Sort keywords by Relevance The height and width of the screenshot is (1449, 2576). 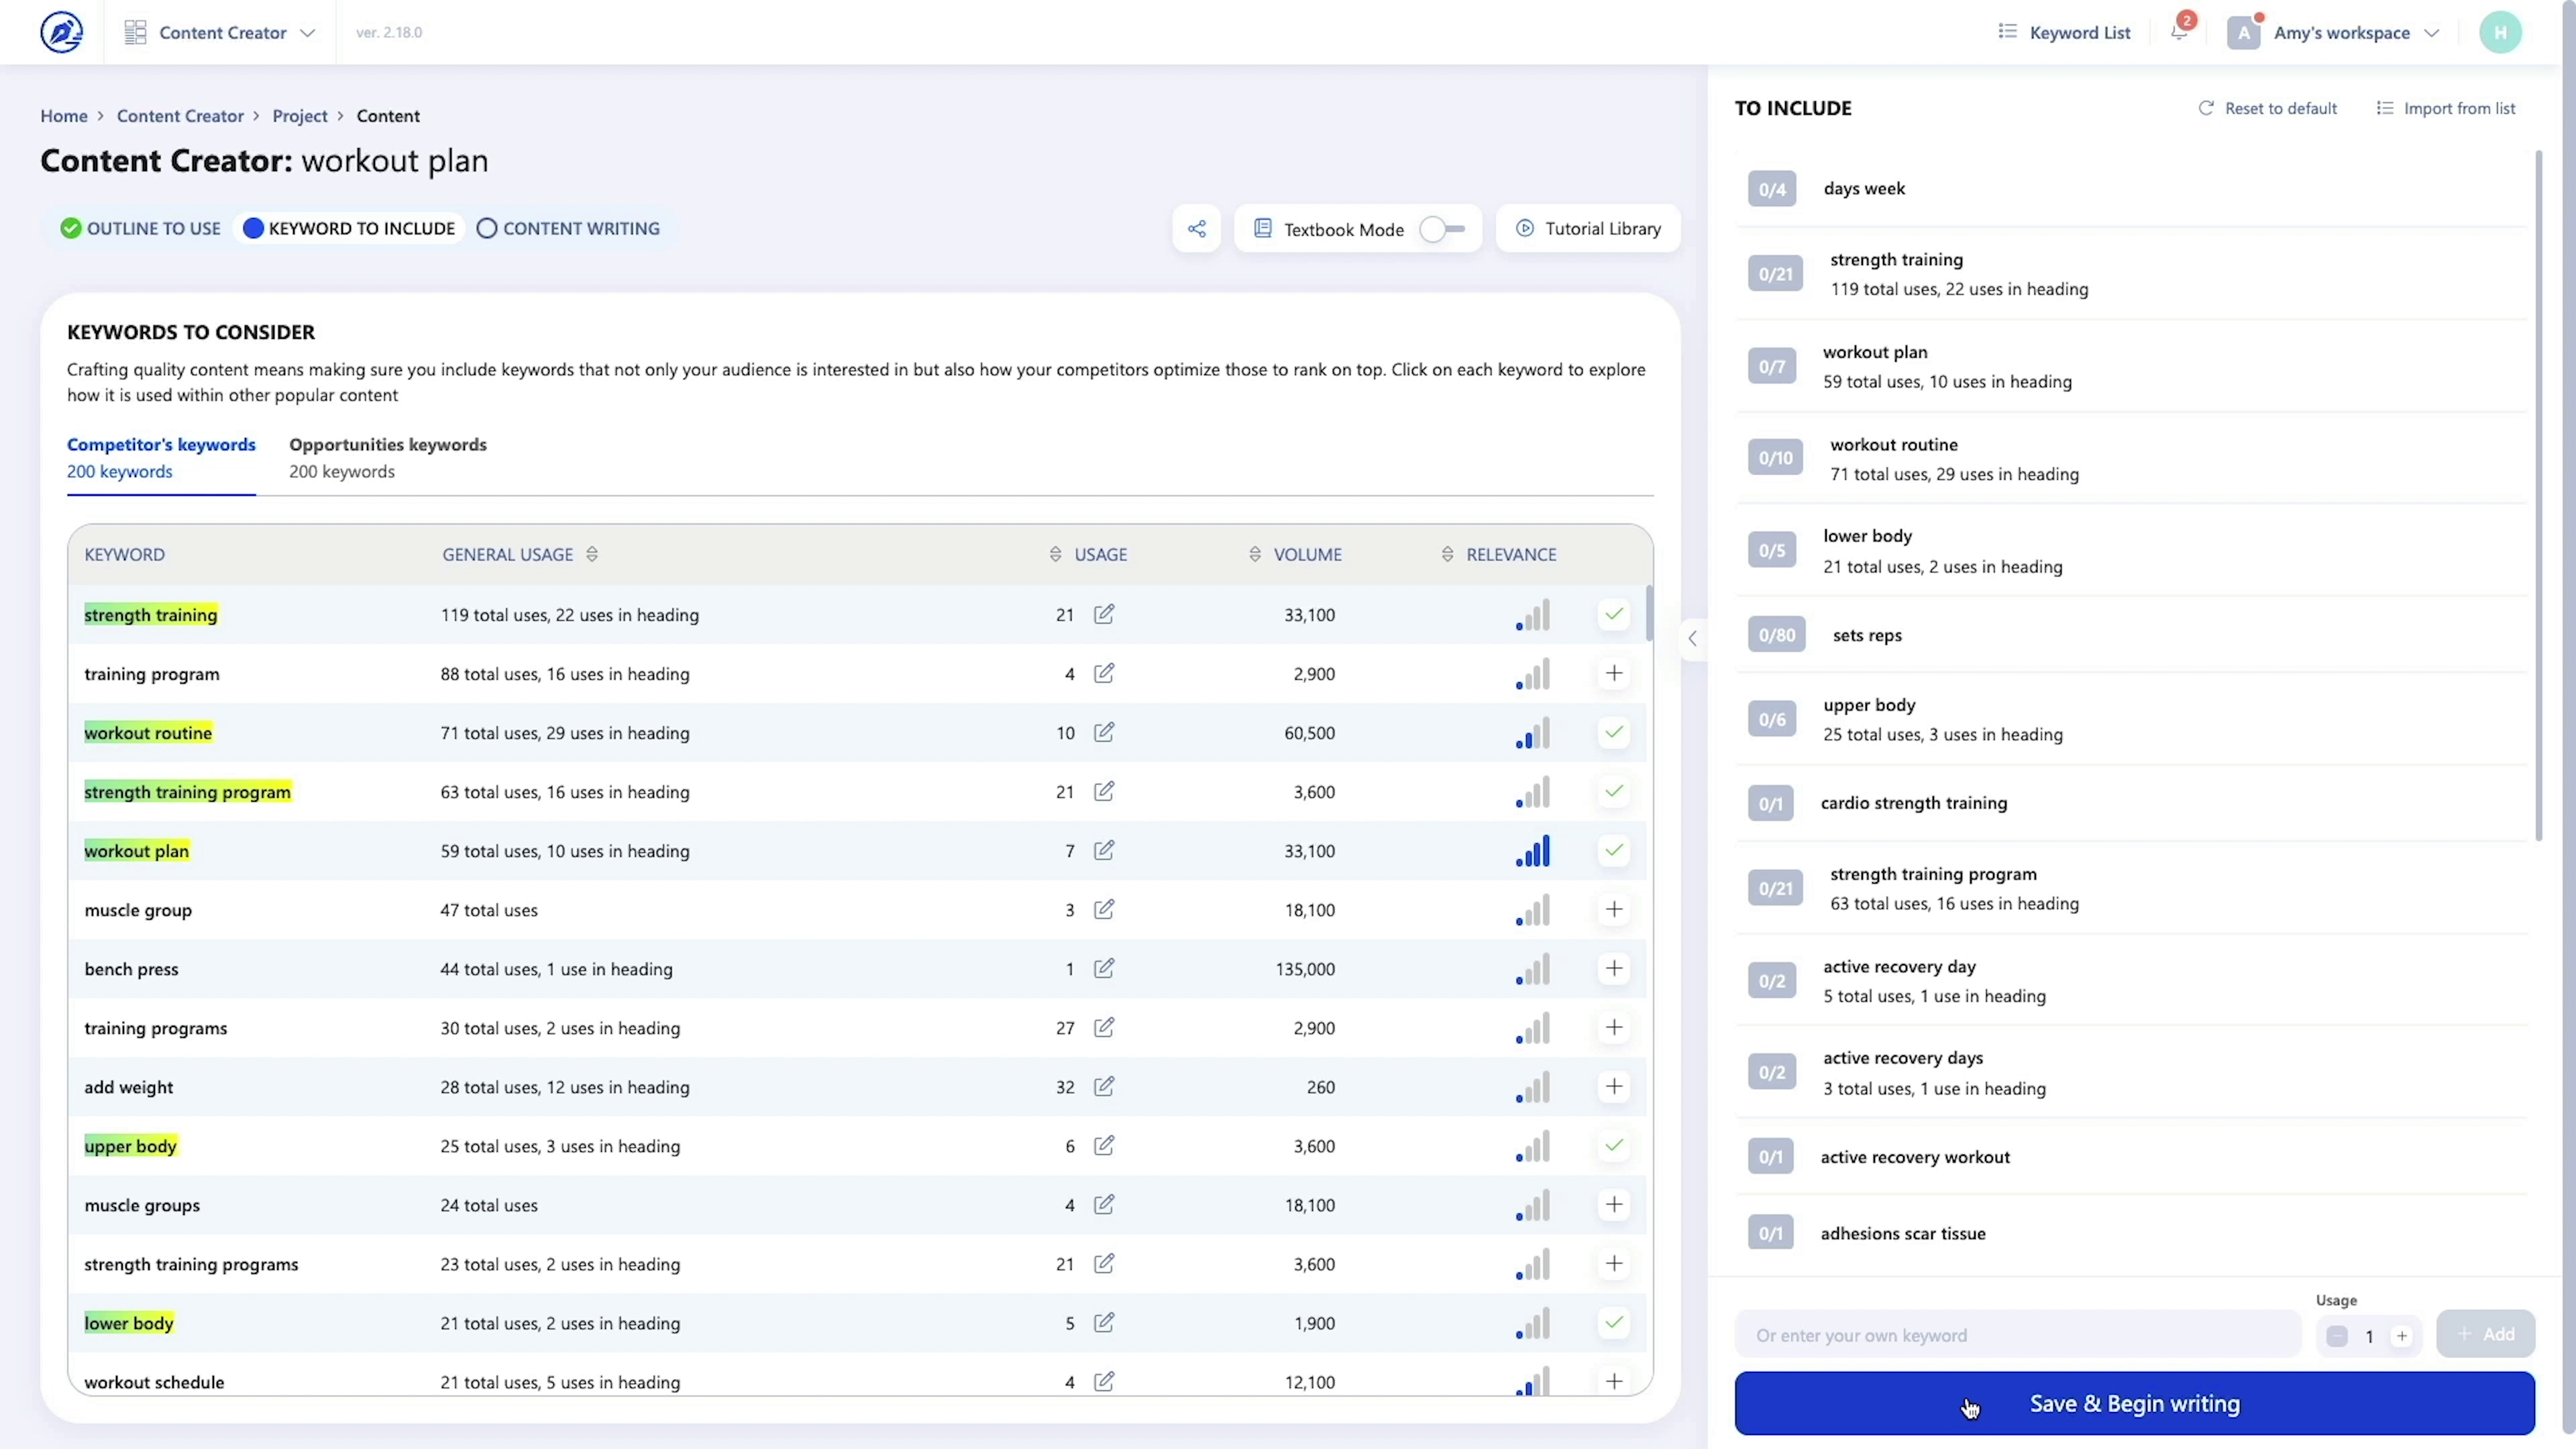[1447, 554]
